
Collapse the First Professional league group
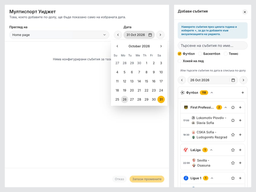[x=226, y=107]
